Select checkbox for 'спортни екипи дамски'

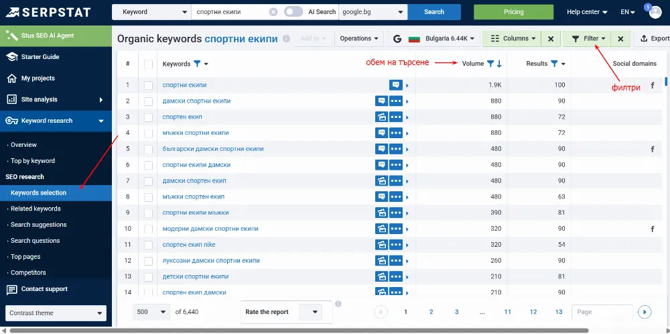(x=148, y=165)
